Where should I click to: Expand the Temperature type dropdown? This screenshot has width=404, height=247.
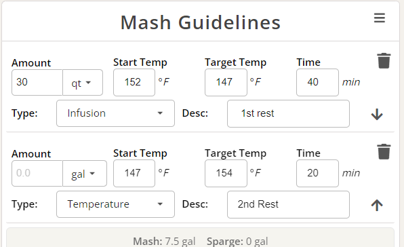115,204
